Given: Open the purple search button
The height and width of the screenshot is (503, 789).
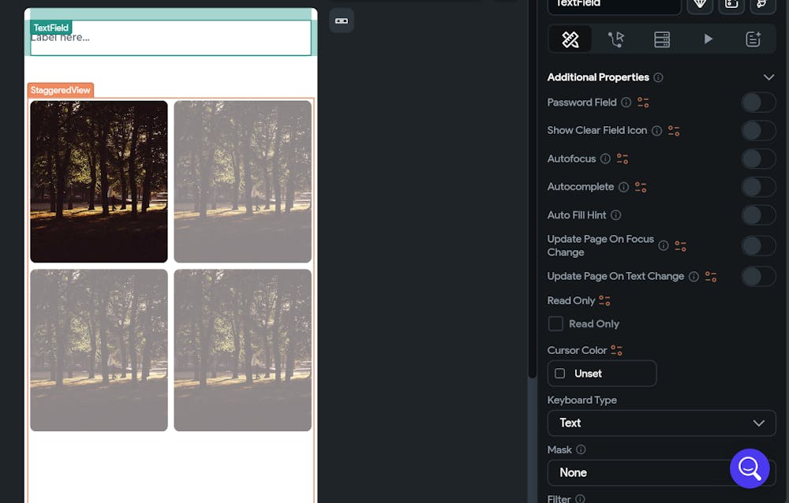Looking at the screenshot, I should coord(750,468).
